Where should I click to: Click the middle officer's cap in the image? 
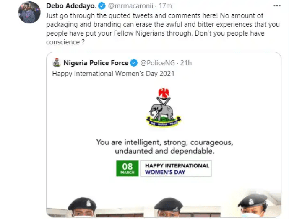(x=168, y=205)
